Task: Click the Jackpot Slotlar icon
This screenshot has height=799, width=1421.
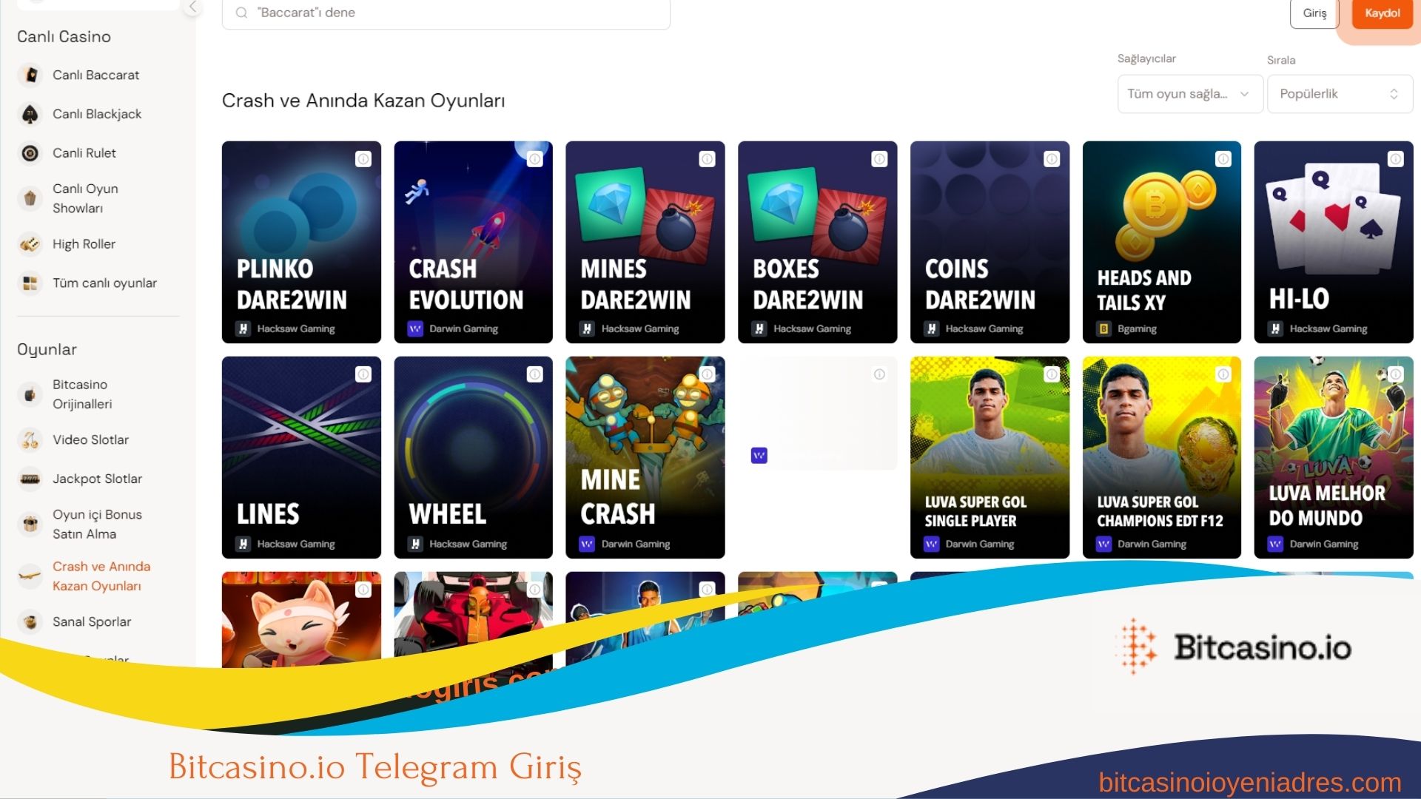Action: click(x=30, y=479)
